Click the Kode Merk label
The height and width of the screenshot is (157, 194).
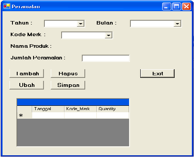(x=28, y=34)
